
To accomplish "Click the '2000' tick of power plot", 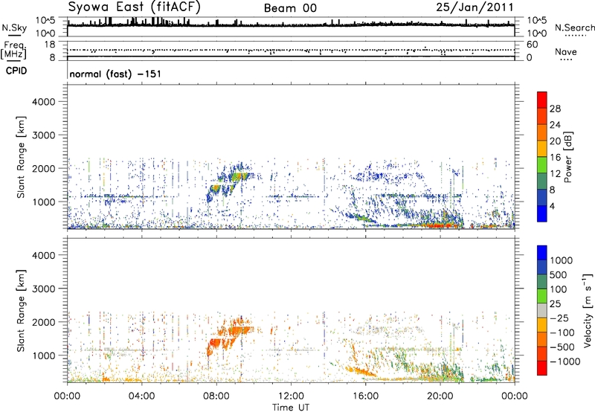I will [43, 168].
